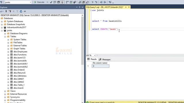Select the dbo.laxmiskills1 table
This screenshot has height=103, width=184.
point(20,64)
